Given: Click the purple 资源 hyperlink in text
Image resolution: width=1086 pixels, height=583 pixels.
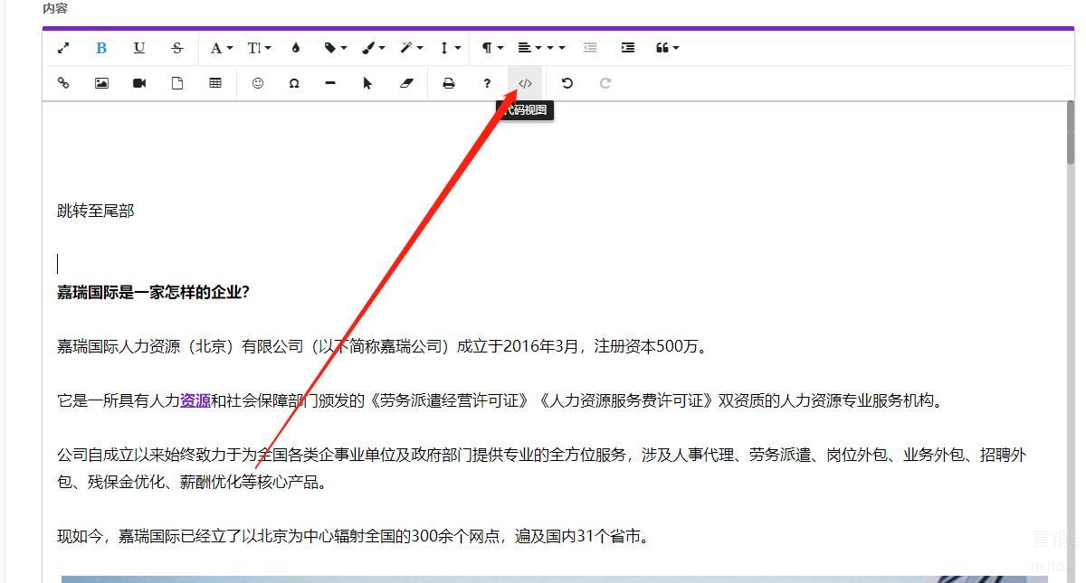Looking at the screenshot, I should click(x=195, y=400).
